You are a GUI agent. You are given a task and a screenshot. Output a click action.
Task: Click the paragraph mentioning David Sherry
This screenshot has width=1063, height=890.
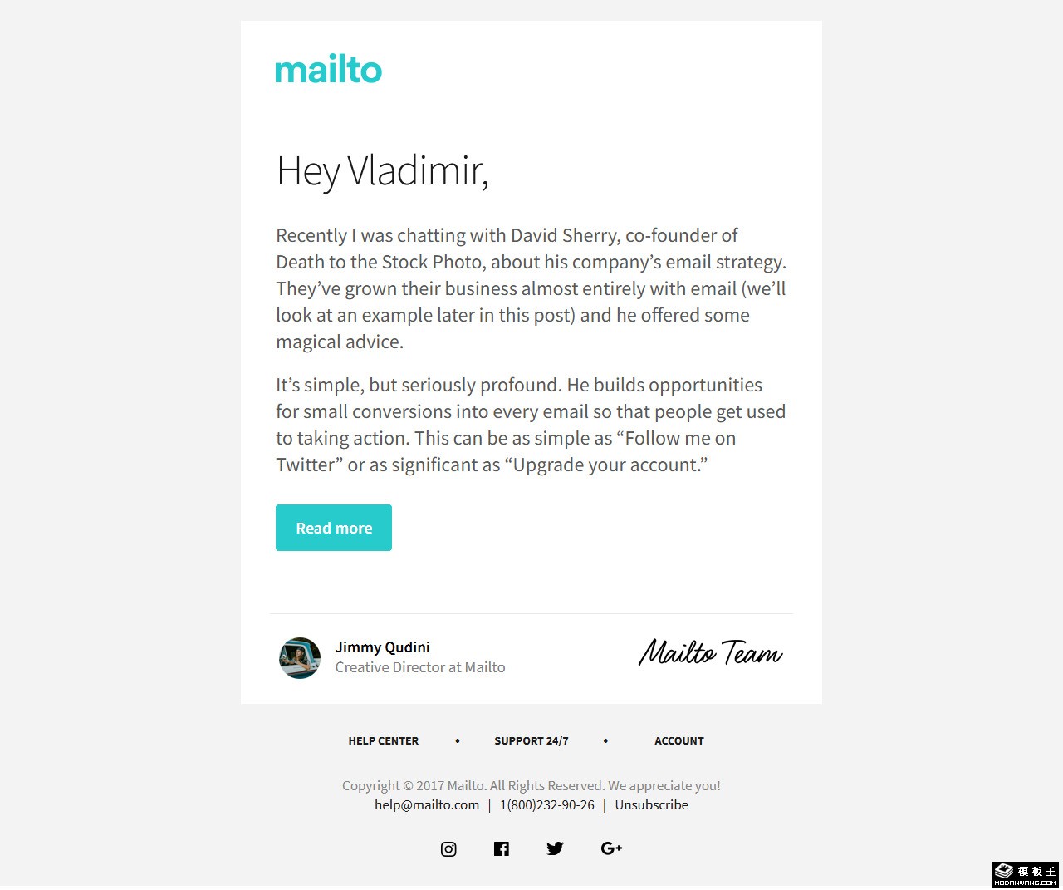pos(531,288)
